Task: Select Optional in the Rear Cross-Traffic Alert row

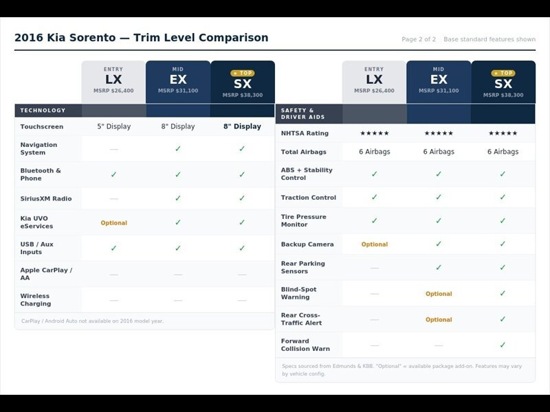Action: (439, 319)
